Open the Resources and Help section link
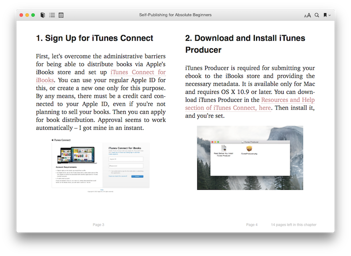 coord(288,100)
